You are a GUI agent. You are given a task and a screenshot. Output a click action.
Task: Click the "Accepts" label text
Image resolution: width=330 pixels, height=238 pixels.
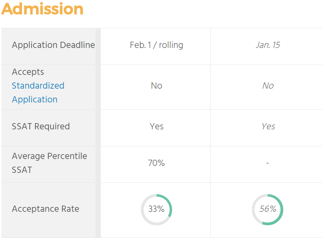click(x=28, y=72)
